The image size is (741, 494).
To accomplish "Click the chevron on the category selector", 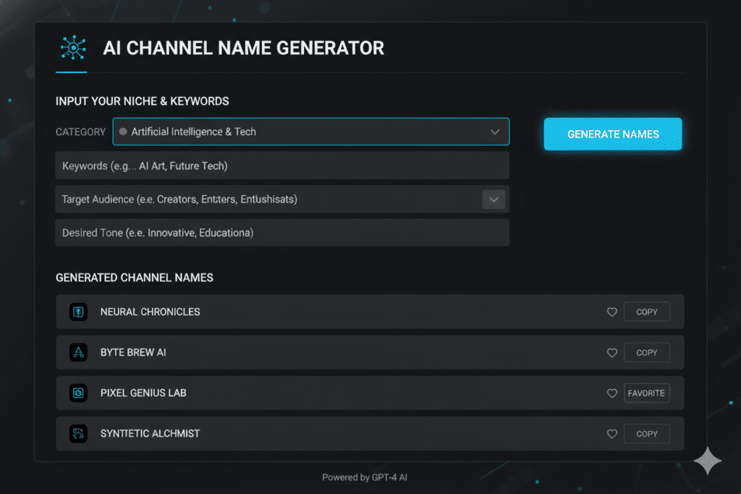I will coord(495,132).
